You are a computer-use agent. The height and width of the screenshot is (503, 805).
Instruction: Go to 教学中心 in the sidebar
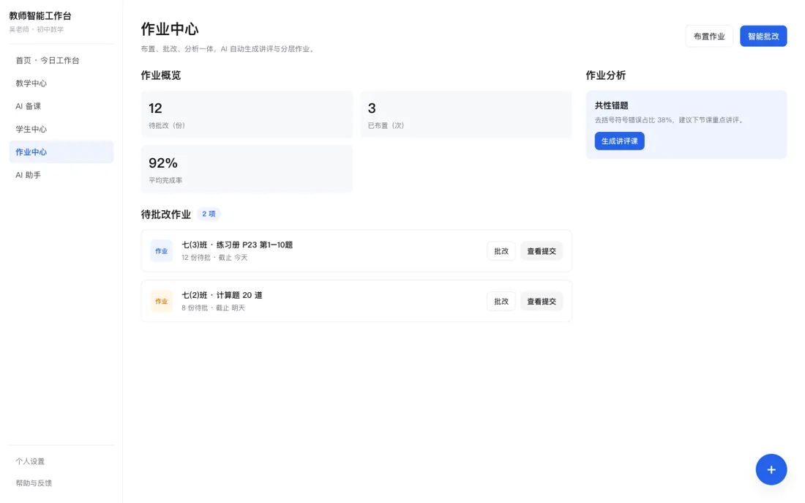point(61,83)
